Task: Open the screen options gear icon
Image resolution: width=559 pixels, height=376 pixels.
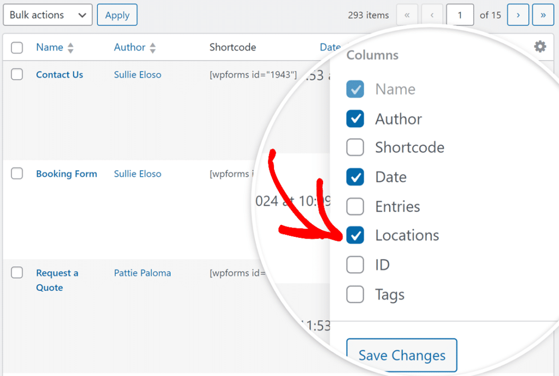Action: [540, 47]
